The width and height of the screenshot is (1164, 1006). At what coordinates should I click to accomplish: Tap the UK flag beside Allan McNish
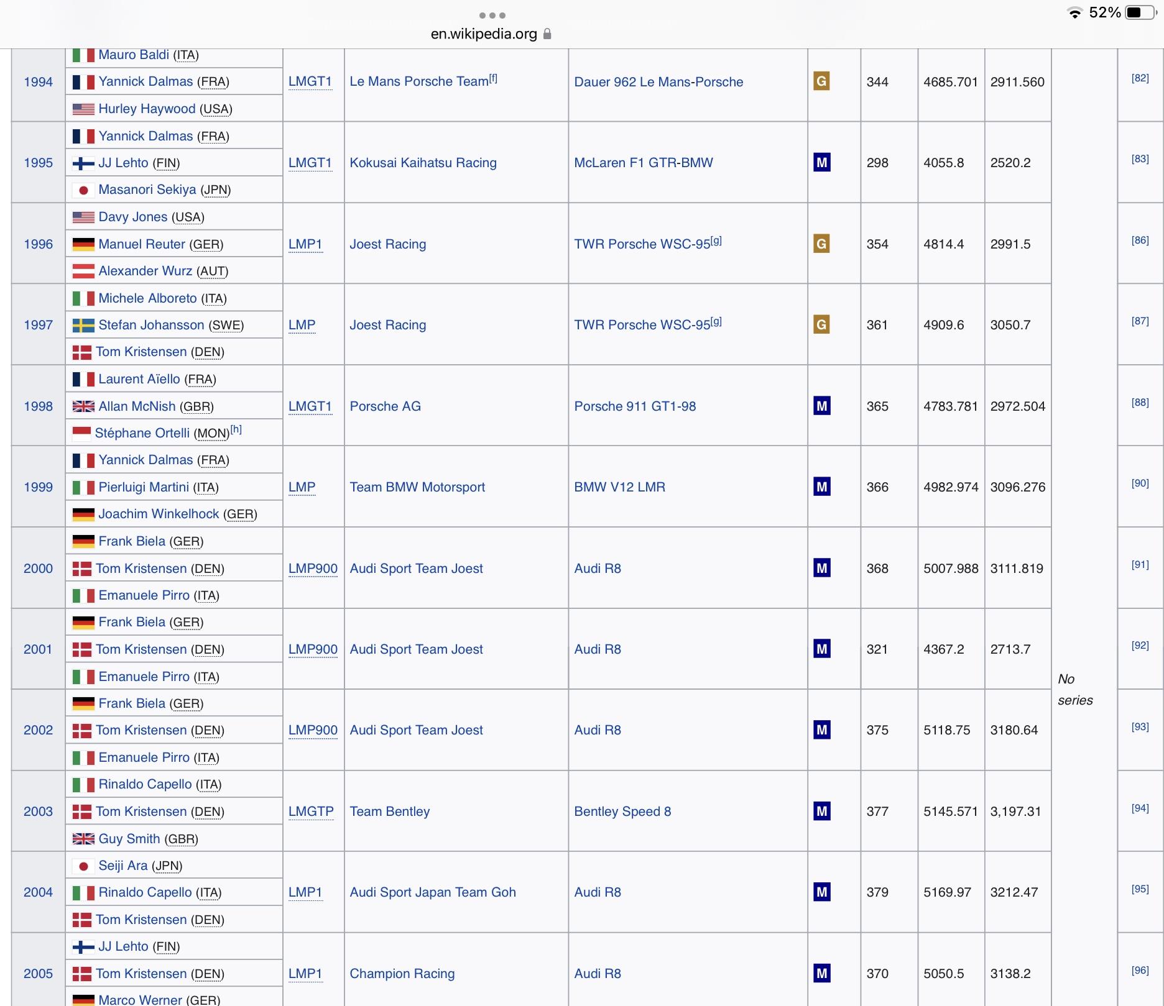[x=83, y=406]
